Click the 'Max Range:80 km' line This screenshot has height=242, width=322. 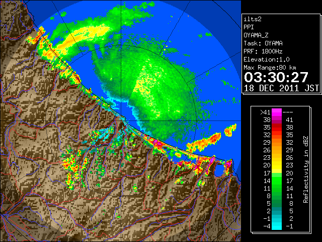pos(270,68)
